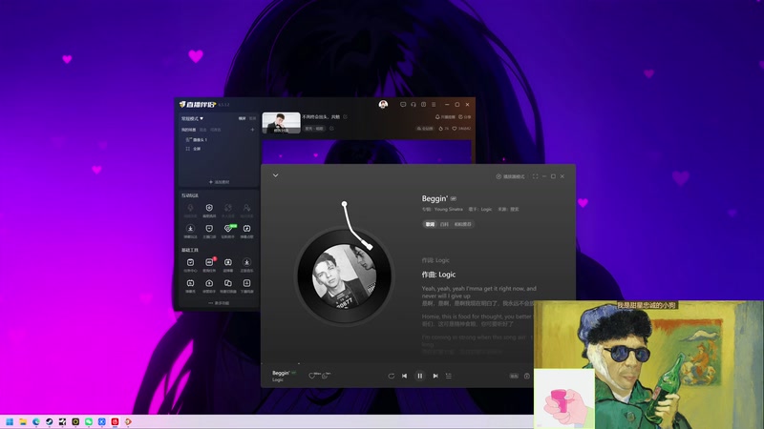Click add material button in live companion sources
The image size is (764, 429).
pyautogui.click(x=220, y=182)
